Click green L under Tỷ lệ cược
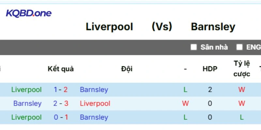Screen dimensions: 261x130 click(241, 117)
